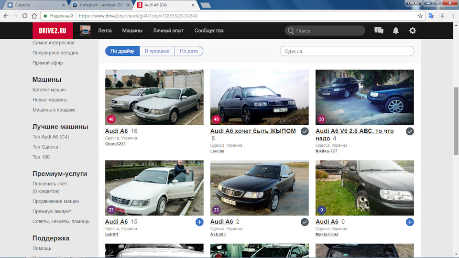Open Сообщества in the top menu

point(209,31)
